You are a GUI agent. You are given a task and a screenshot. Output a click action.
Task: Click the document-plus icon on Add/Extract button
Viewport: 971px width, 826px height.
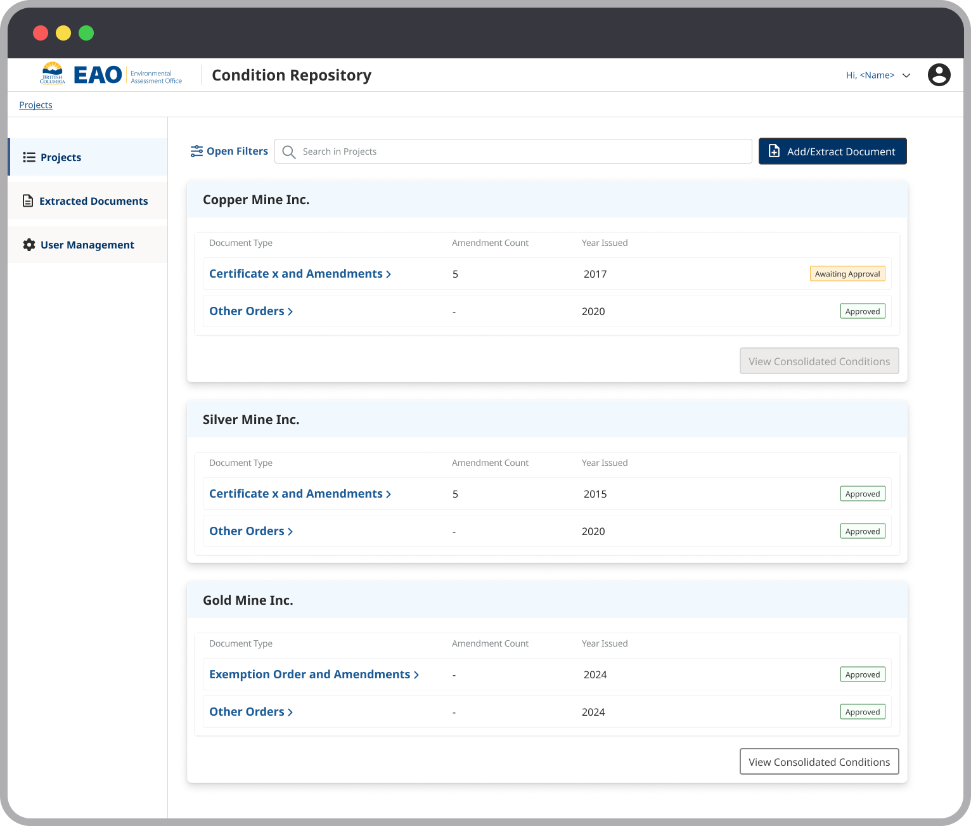point(774,151)
